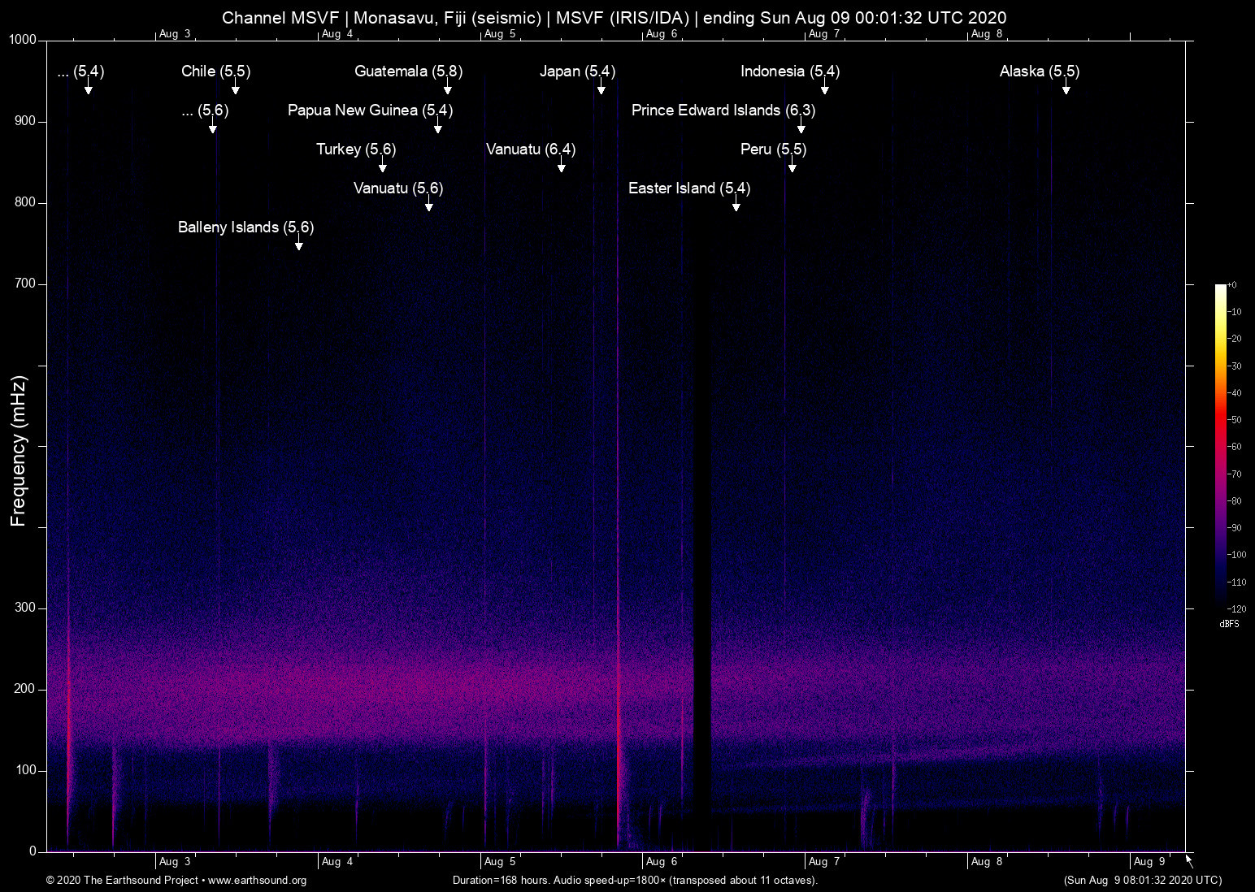The image size is (1255, 892).
Task: Click the Papua New Guinea (5.4) label
Action: [x=370, y=110]
